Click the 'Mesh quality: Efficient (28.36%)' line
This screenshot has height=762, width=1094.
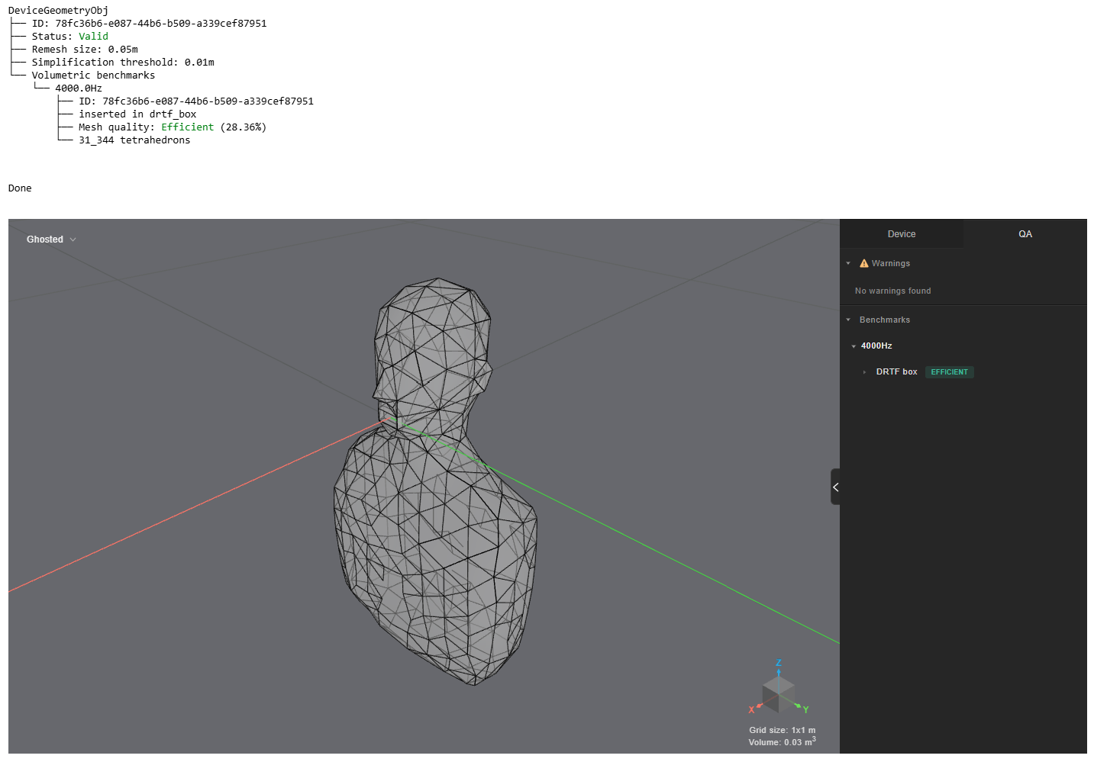173,127
